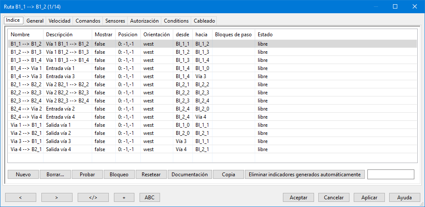Click description Vía 1 B1_2 --> B1_3
Screen dimensions: 425x207
coord(67,52)
